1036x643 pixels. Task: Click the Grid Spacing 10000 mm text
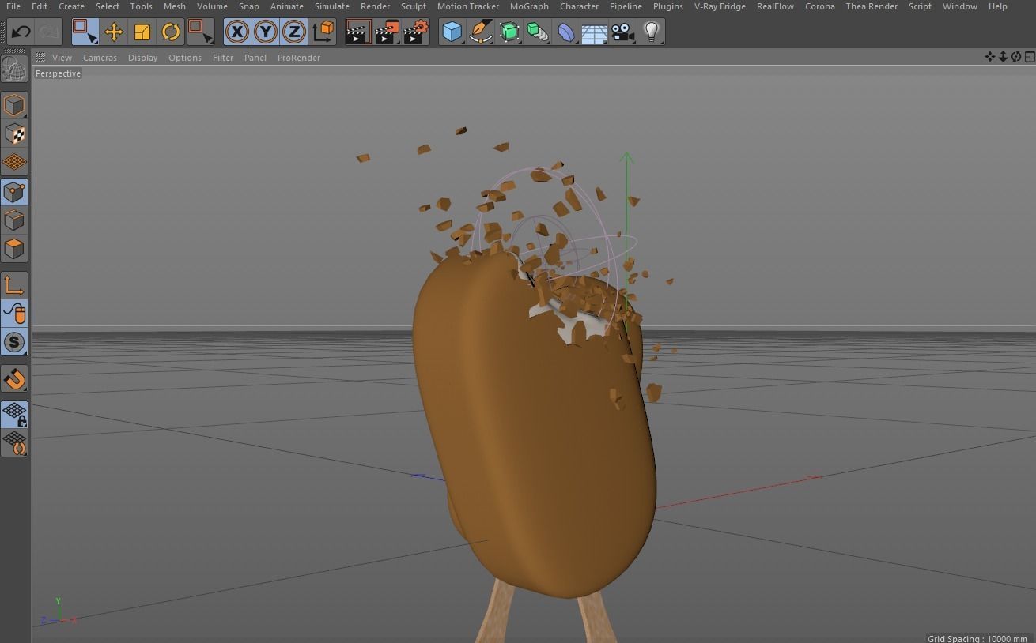click(977, 638)
